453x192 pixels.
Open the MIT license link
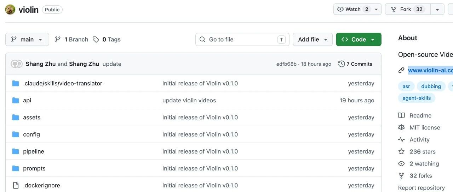click(x=425, y=127)
